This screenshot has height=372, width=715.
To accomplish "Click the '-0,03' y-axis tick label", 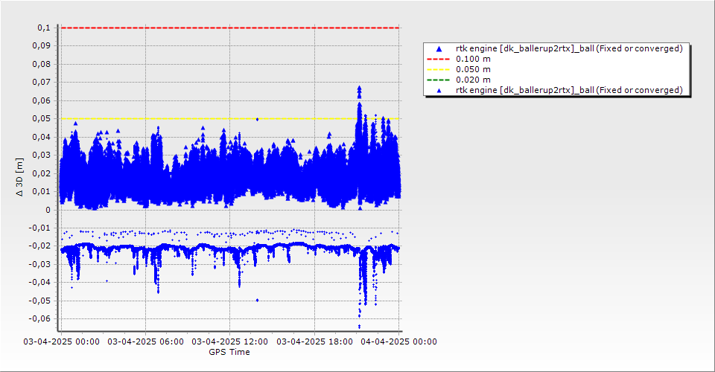I will [39, 264].
